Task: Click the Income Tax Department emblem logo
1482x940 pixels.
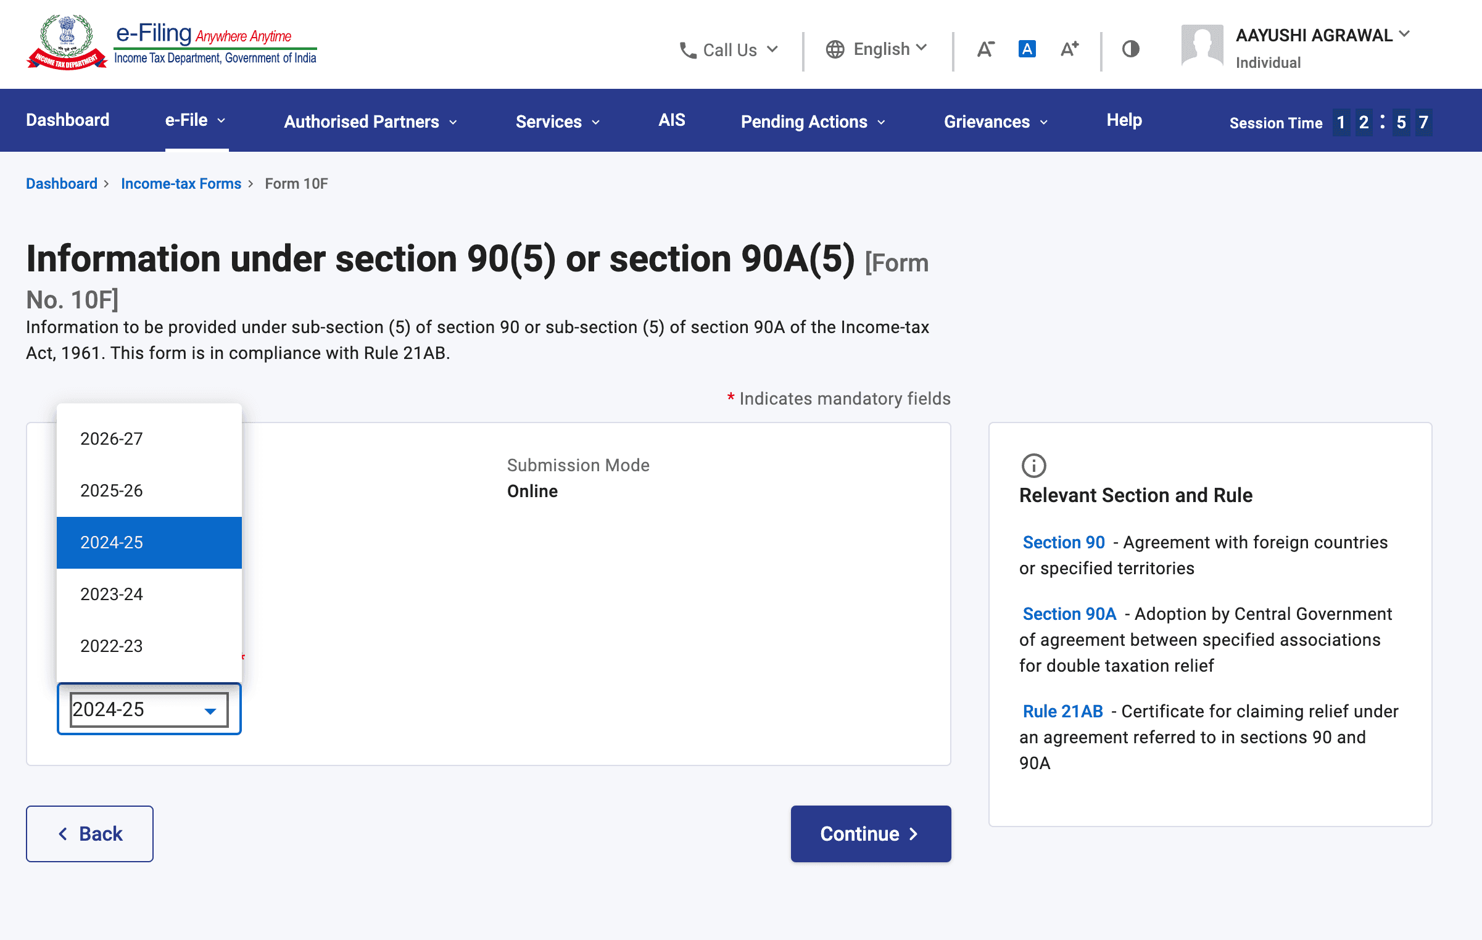Action: tap(67, 42)
